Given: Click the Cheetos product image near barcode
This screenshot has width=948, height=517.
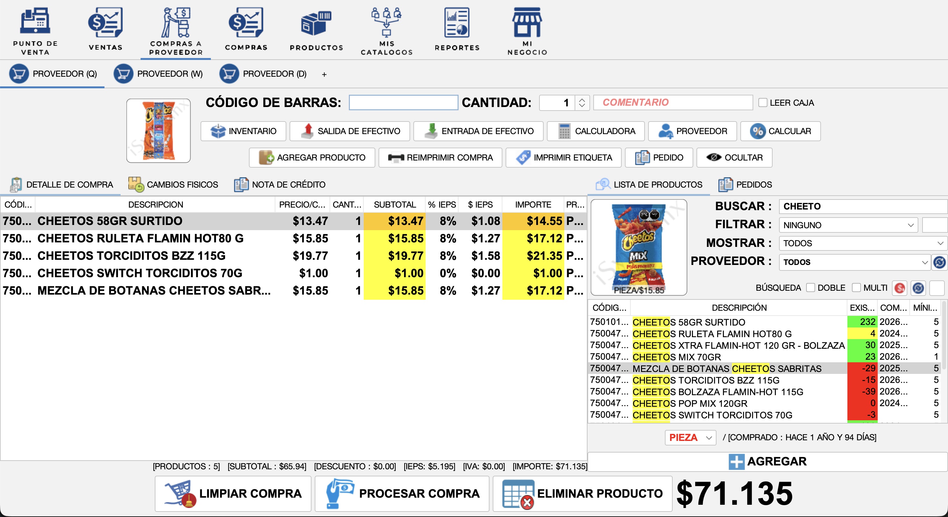Looking at the screenshot, I should [159, 131].
